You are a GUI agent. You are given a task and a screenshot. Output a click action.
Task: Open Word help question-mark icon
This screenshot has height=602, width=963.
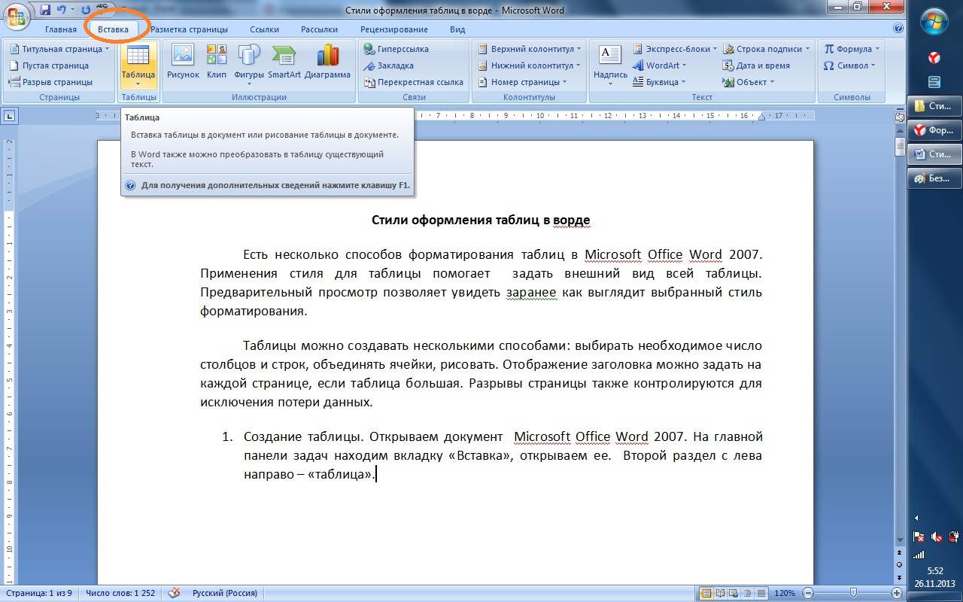pos(898,29)
